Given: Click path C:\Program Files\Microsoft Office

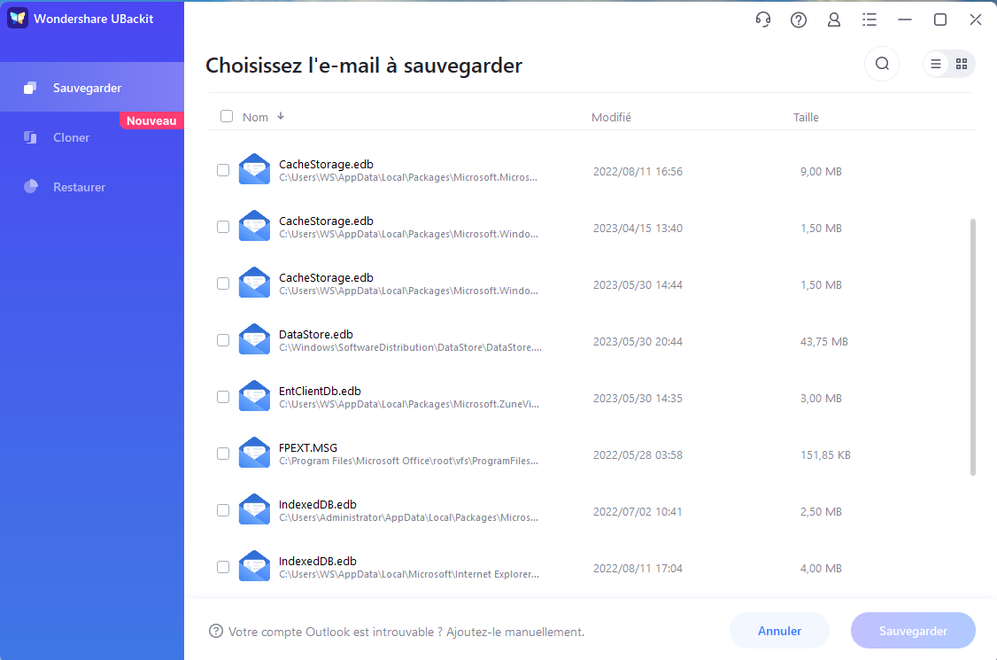Looking at the screenshot, I should (x=409, y=461).
